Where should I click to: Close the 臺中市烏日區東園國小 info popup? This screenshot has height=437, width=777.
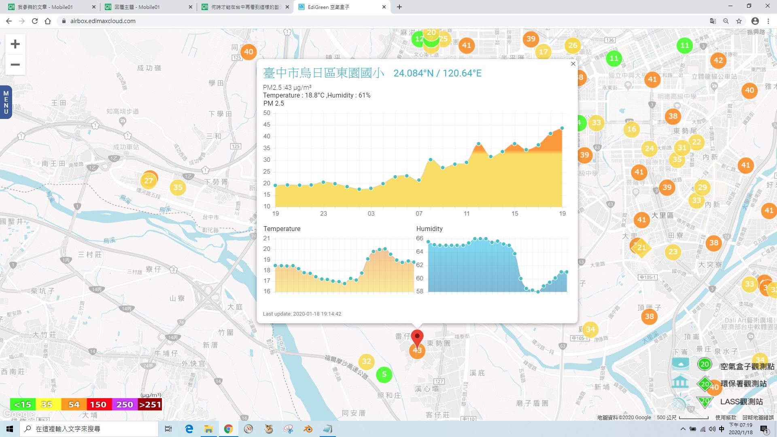573,64
